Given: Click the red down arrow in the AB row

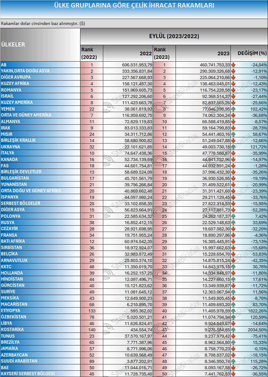Looking at the screenshot, I should (233, 65).
